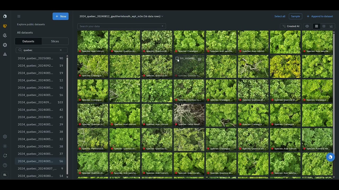Click the down arrow of dataset list scrollbar
This screenshot has height=190, width=339.
67,177
